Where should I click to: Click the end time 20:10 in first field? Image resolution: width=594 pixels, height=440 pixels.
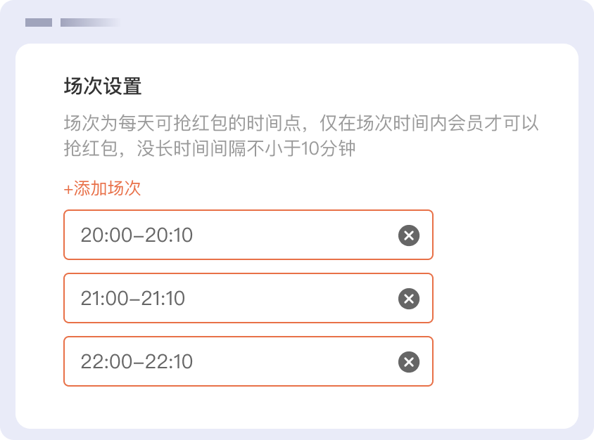tap(169, 235)
